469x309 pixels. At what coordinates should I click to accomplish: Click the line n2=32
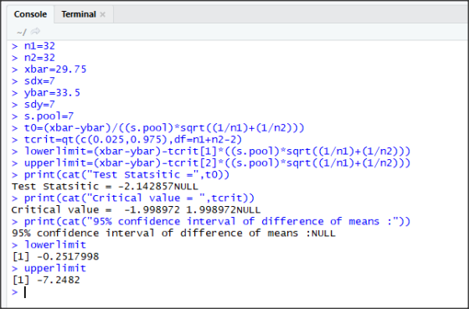pyautogui.click(x=39, y=58)
